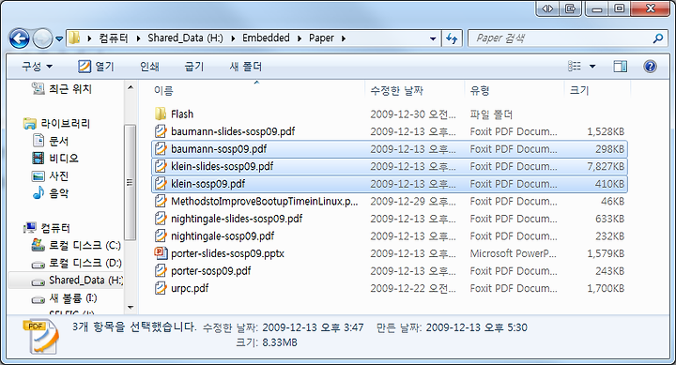Refresh the folder with refresh icon
The image size is (676, 365).
pos(452,38)
